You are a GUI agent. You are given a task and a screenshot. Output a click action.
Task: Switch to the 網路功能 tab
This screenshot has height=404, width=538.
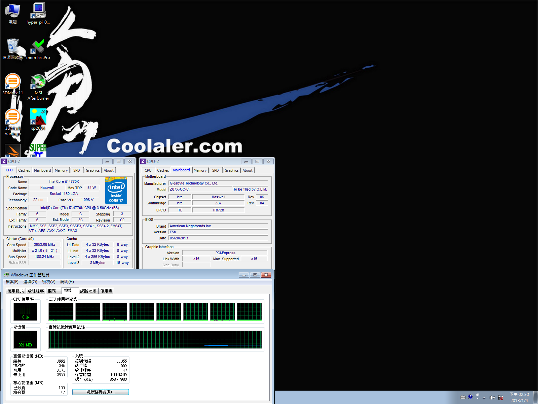click(x=88, y=291)
